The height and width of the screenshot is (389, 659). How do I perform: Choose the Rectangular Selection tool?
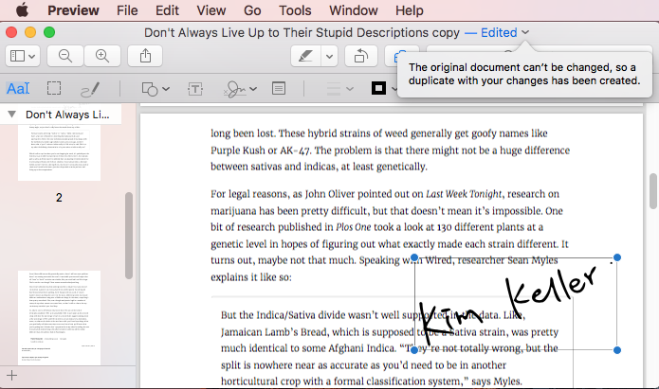point(55,89)
